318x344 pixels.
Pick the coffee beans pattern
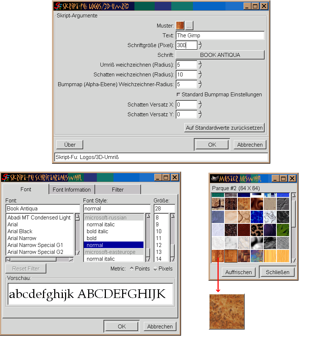point(231,230)
